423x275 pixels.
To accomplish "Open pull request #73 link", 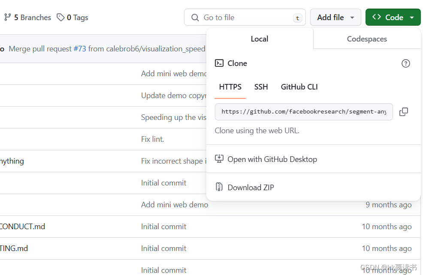I will click(x=80, y=49).
